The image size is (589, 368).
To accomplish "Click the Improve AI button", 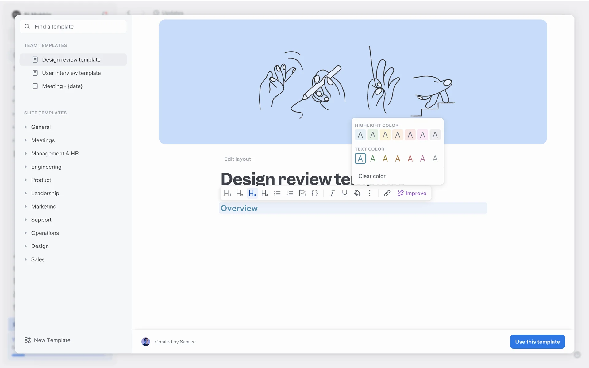I will pos(412,193).
